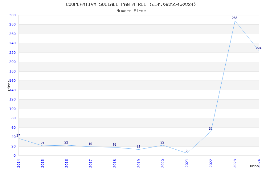Click the 2016 x-axis year label

coord(67,163)
